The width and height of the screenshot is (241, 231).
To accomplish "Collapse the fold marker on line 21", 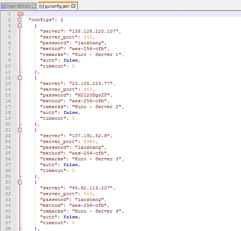I will point(20,130).
